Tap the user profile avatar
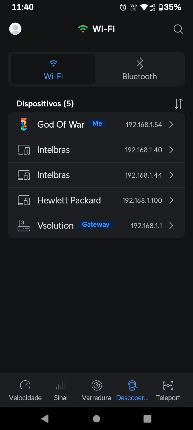The image size is (193, 430). click(15, 29)
